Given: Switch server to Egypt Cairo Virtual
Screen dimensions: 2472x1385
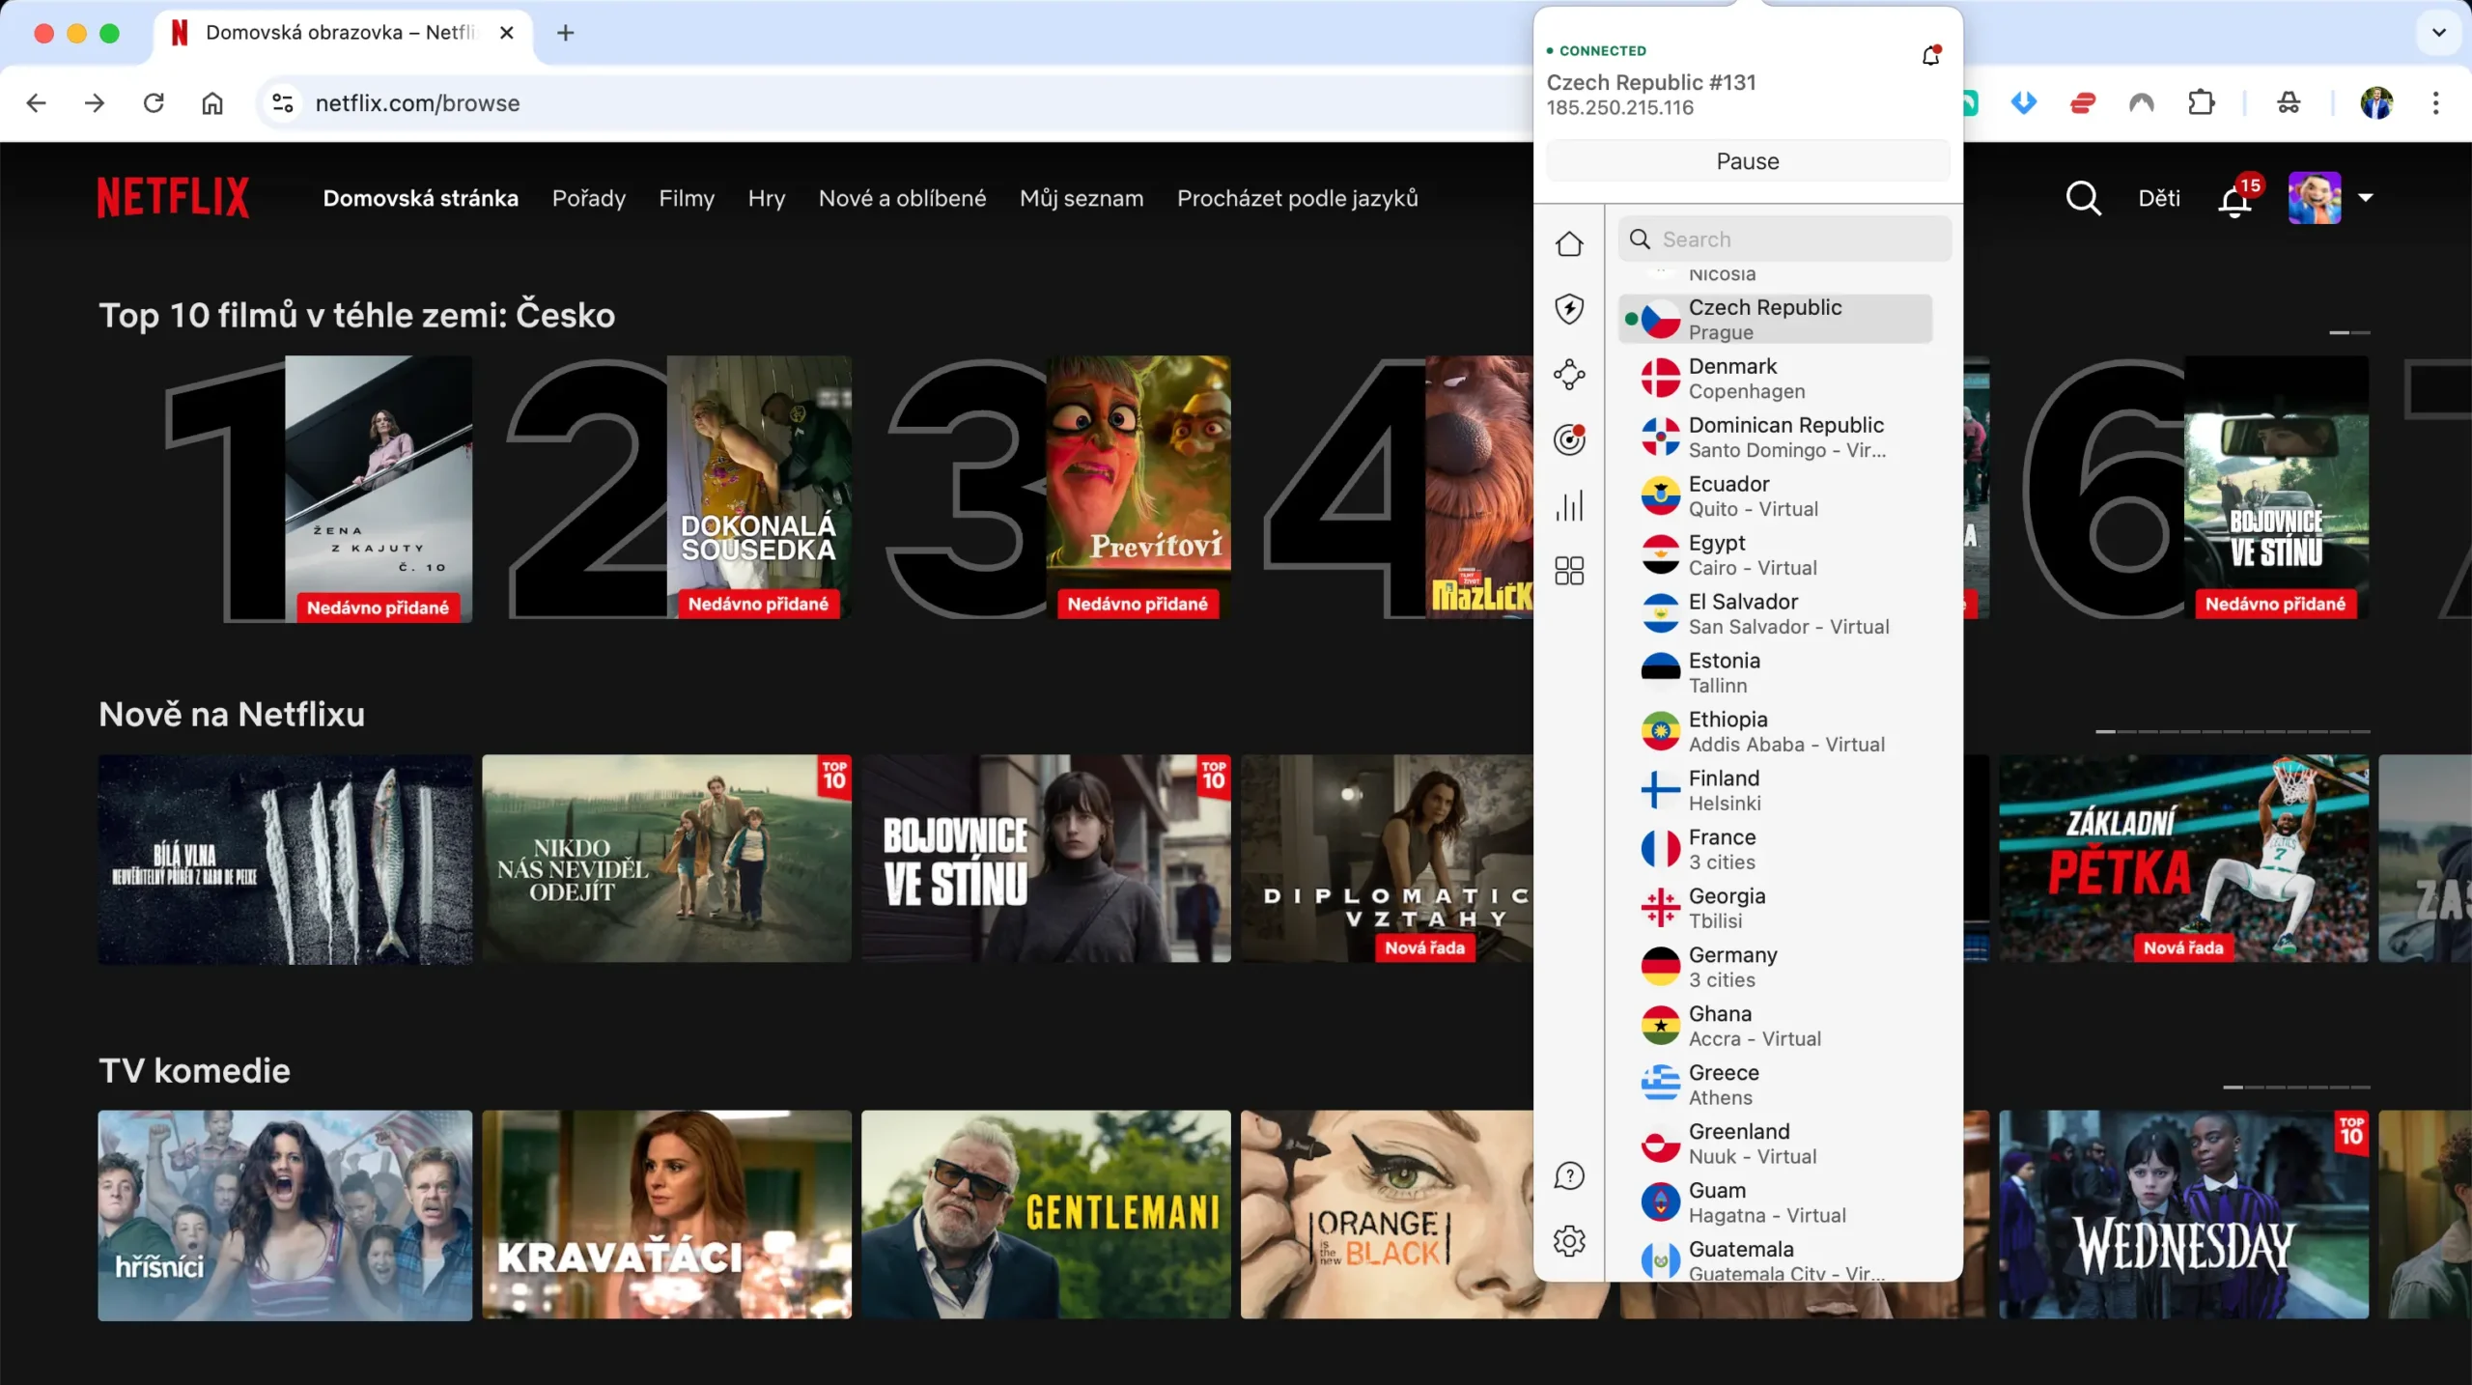Looking at the screenshot, I should pyautogui.click(x=1775, y=554).
